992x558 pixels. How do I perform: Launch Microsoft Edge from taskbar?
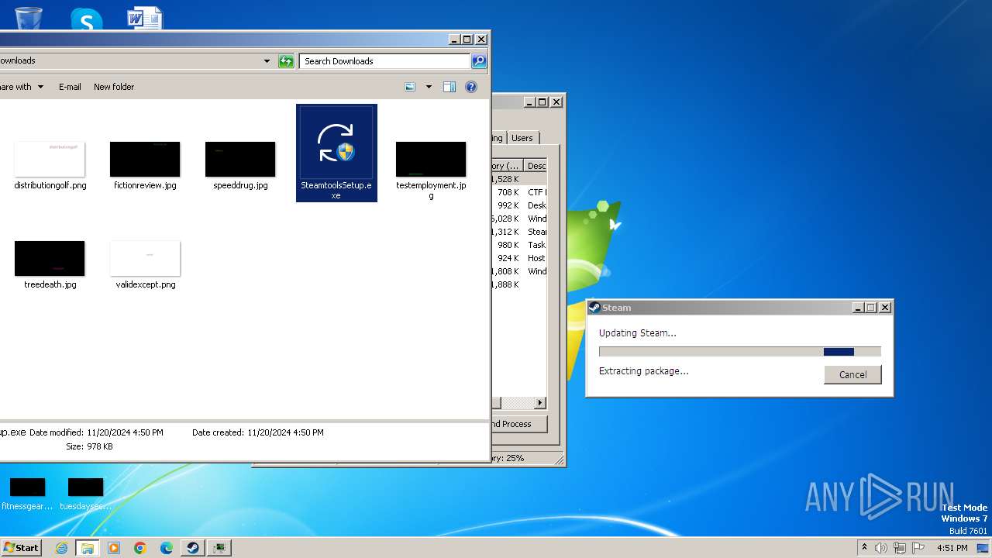167,548
